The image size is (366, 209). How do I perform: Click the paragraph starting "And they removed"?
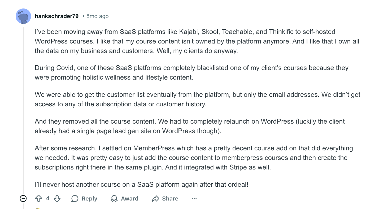[x=190, y=126]
